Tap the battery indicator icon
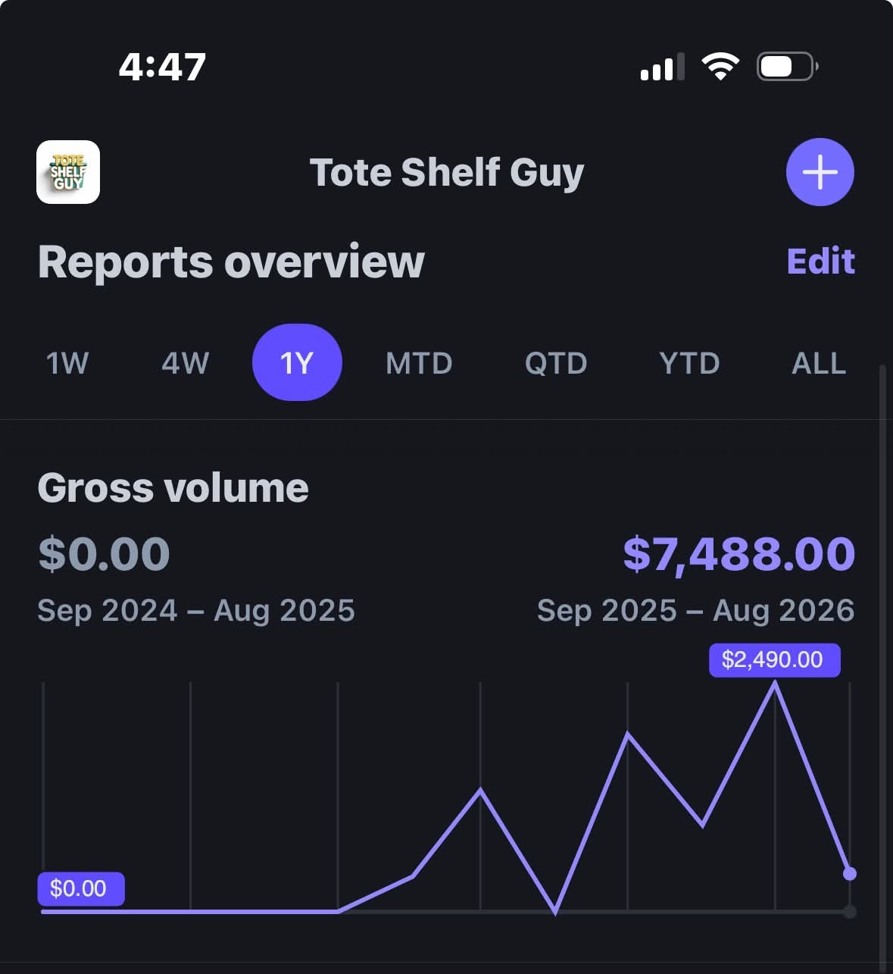The width and height of the screenshot is (893, 974). coord(788,67)
